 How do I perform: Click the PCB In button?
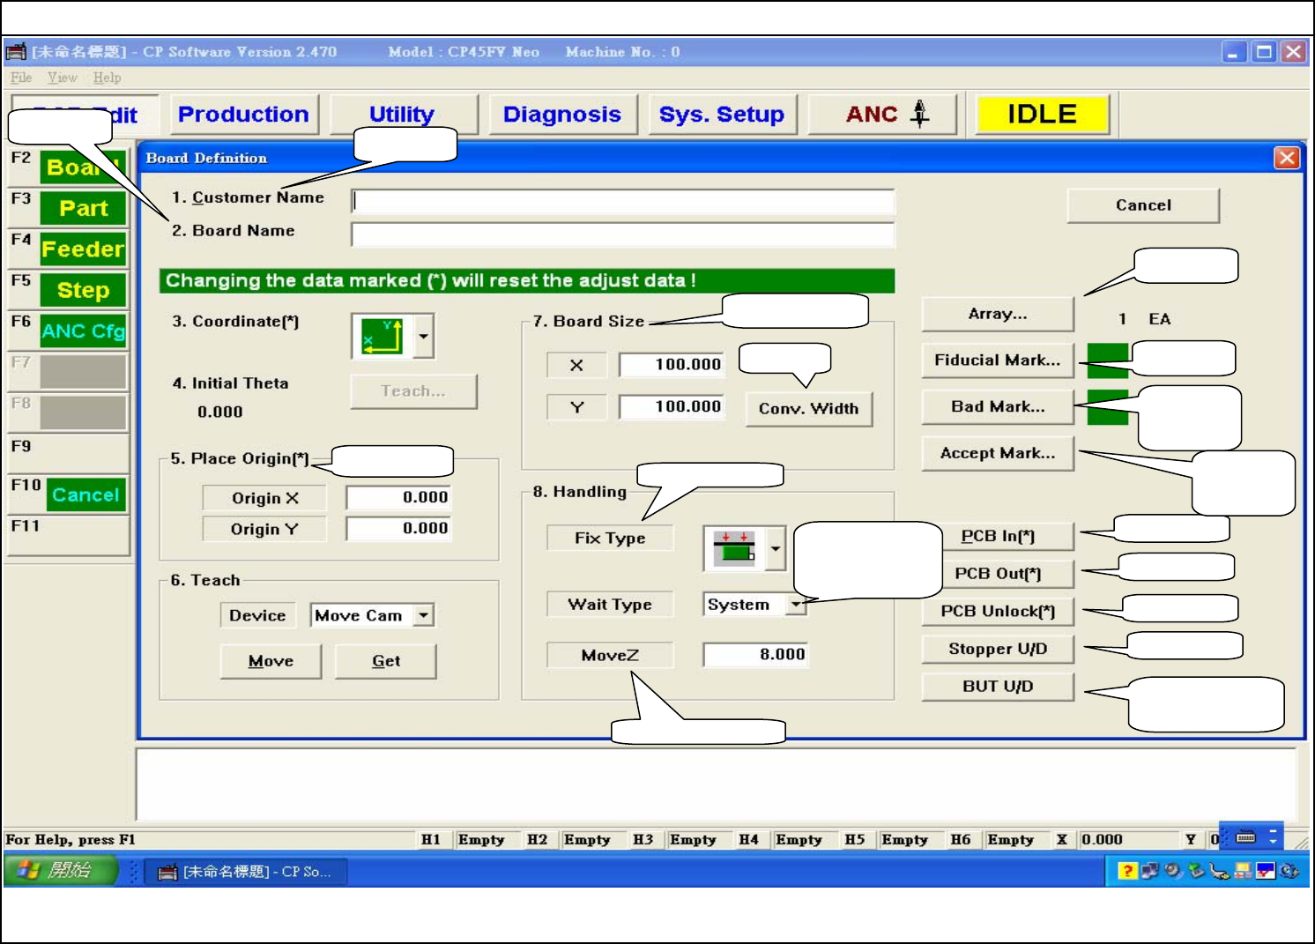[998, 536]
